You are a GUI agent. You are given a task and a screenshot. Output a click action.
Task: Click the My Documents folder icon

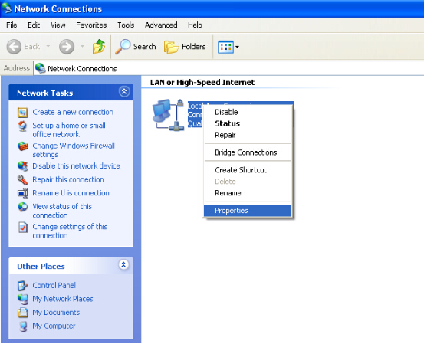(23, 313)
